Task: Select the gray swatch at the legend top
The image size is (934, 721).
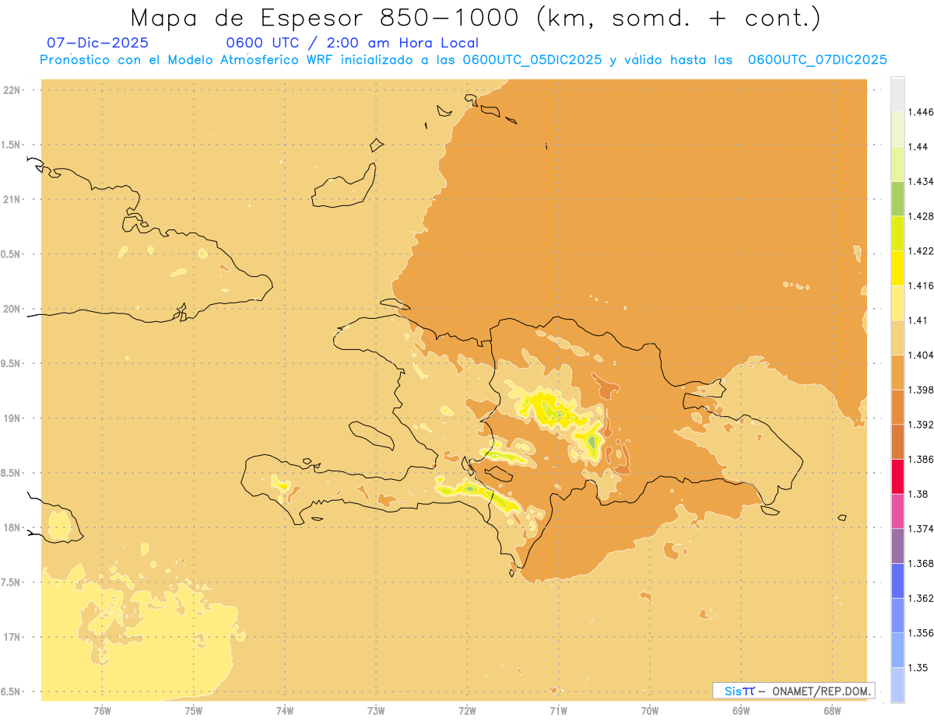Action: [897, 94]
